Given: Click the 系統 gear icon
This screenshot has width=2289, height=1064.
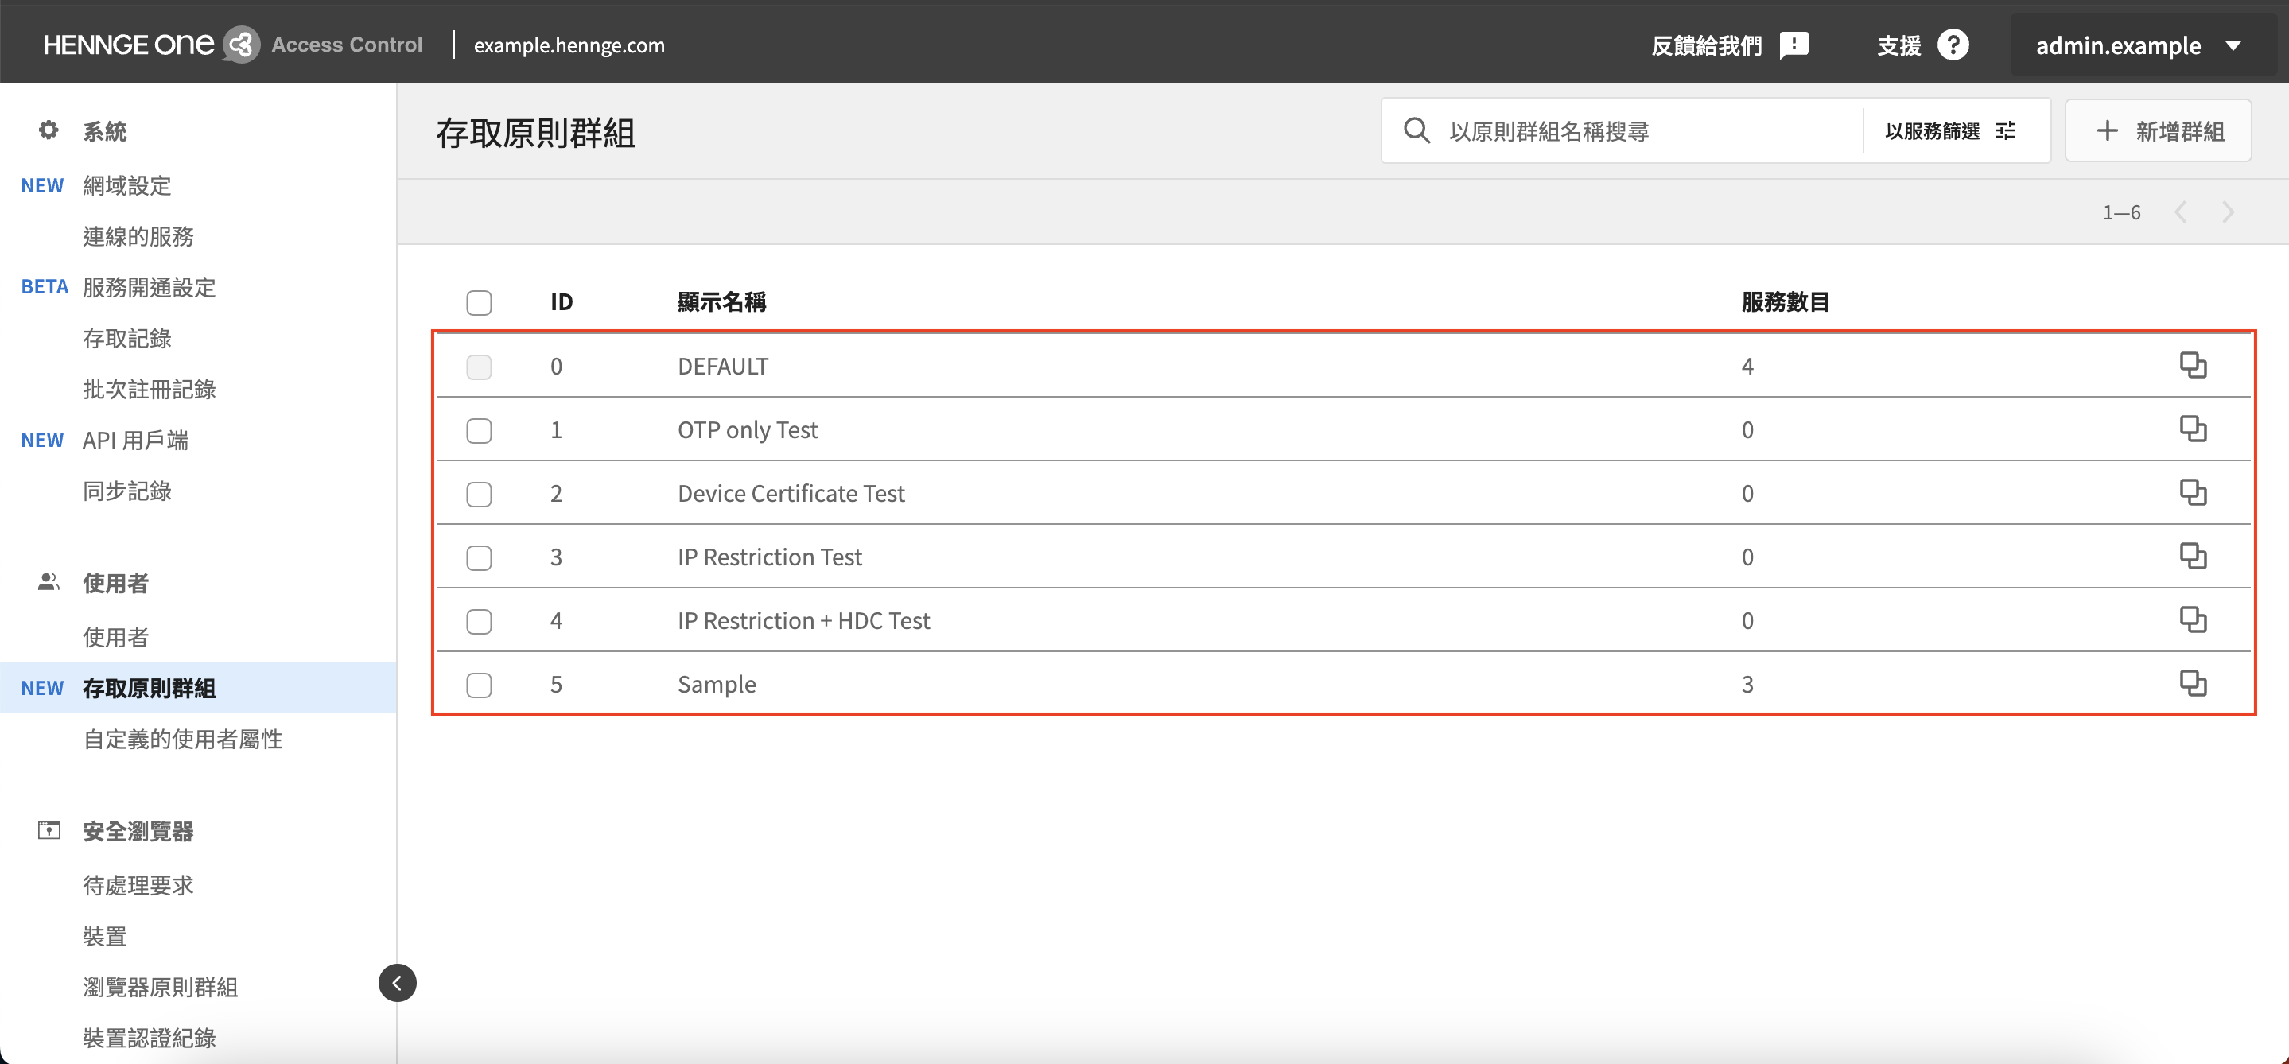Looking at the screenshot, I should 49,130.
